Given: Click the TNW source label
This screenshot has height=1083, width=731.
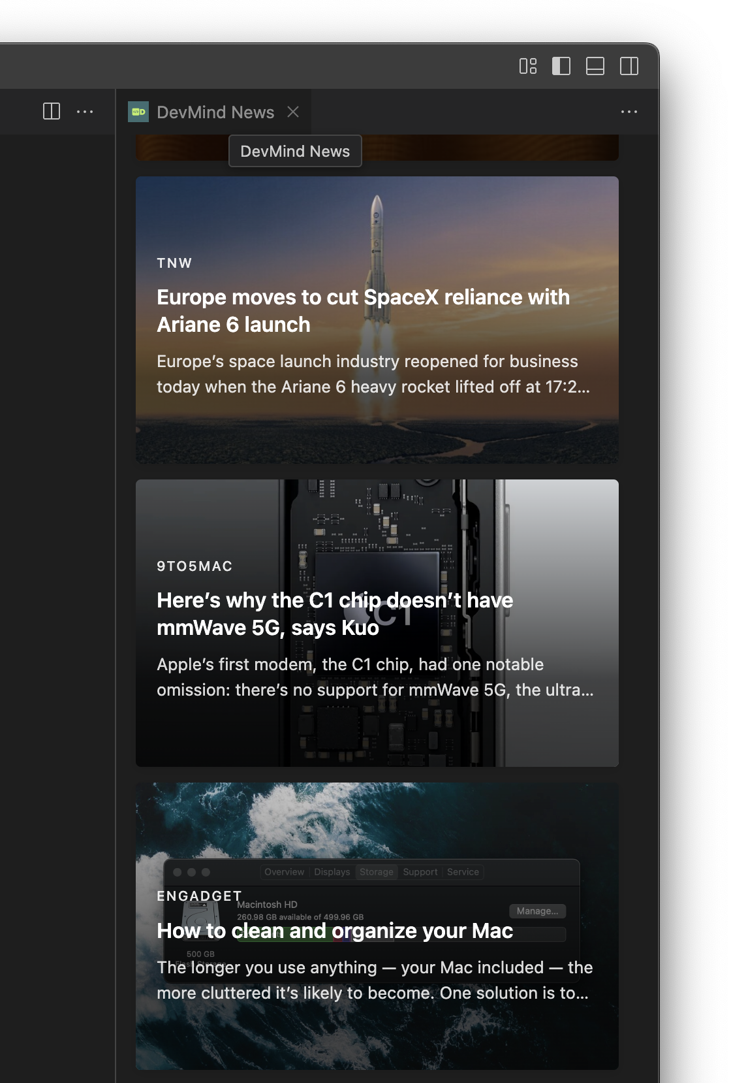Looking at the screenshot, I should click(x=174, y=263).
